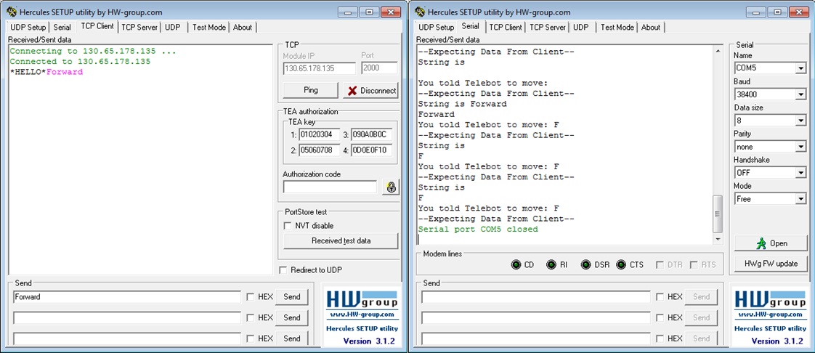Click the Disconnect button

tap(370, 90)
